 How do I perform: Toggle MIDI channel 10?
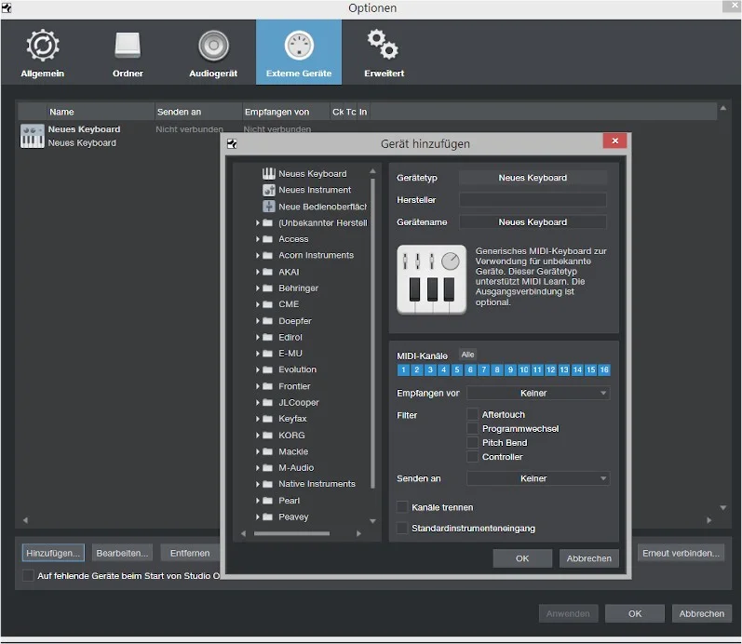[x=524, y=369]
